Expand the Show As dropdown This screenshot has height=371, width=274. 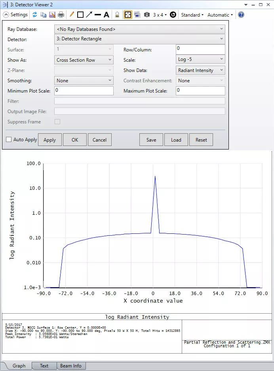coord(84,60)
